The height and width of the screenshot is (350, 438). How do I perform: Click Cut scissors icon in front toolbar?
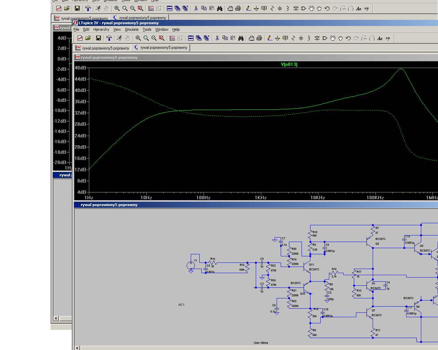pos(217,38)
